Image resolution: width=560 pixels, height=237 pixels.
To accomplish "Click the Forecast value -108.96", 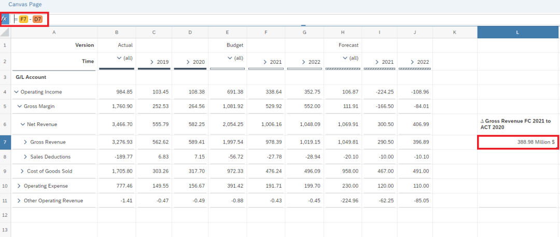I will click(x=419, y=92).
